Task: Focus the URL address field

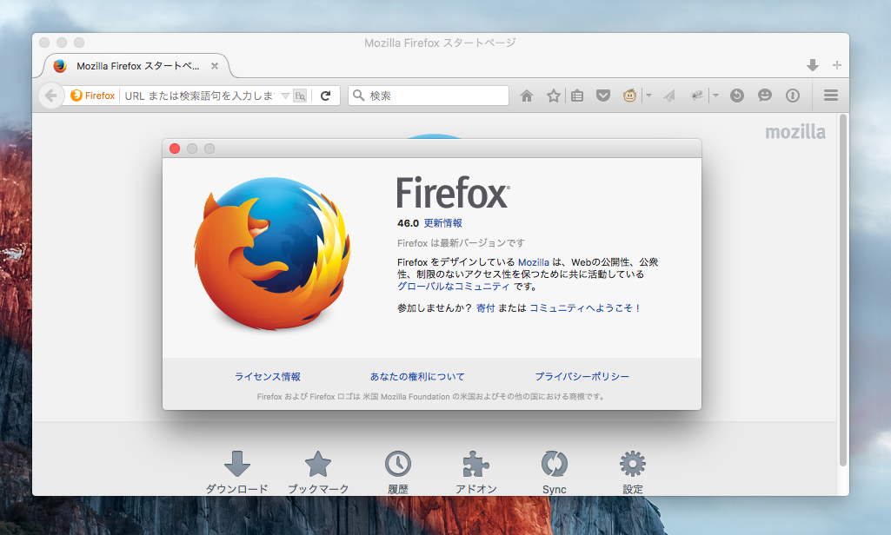Action: (x=201, y=96)
